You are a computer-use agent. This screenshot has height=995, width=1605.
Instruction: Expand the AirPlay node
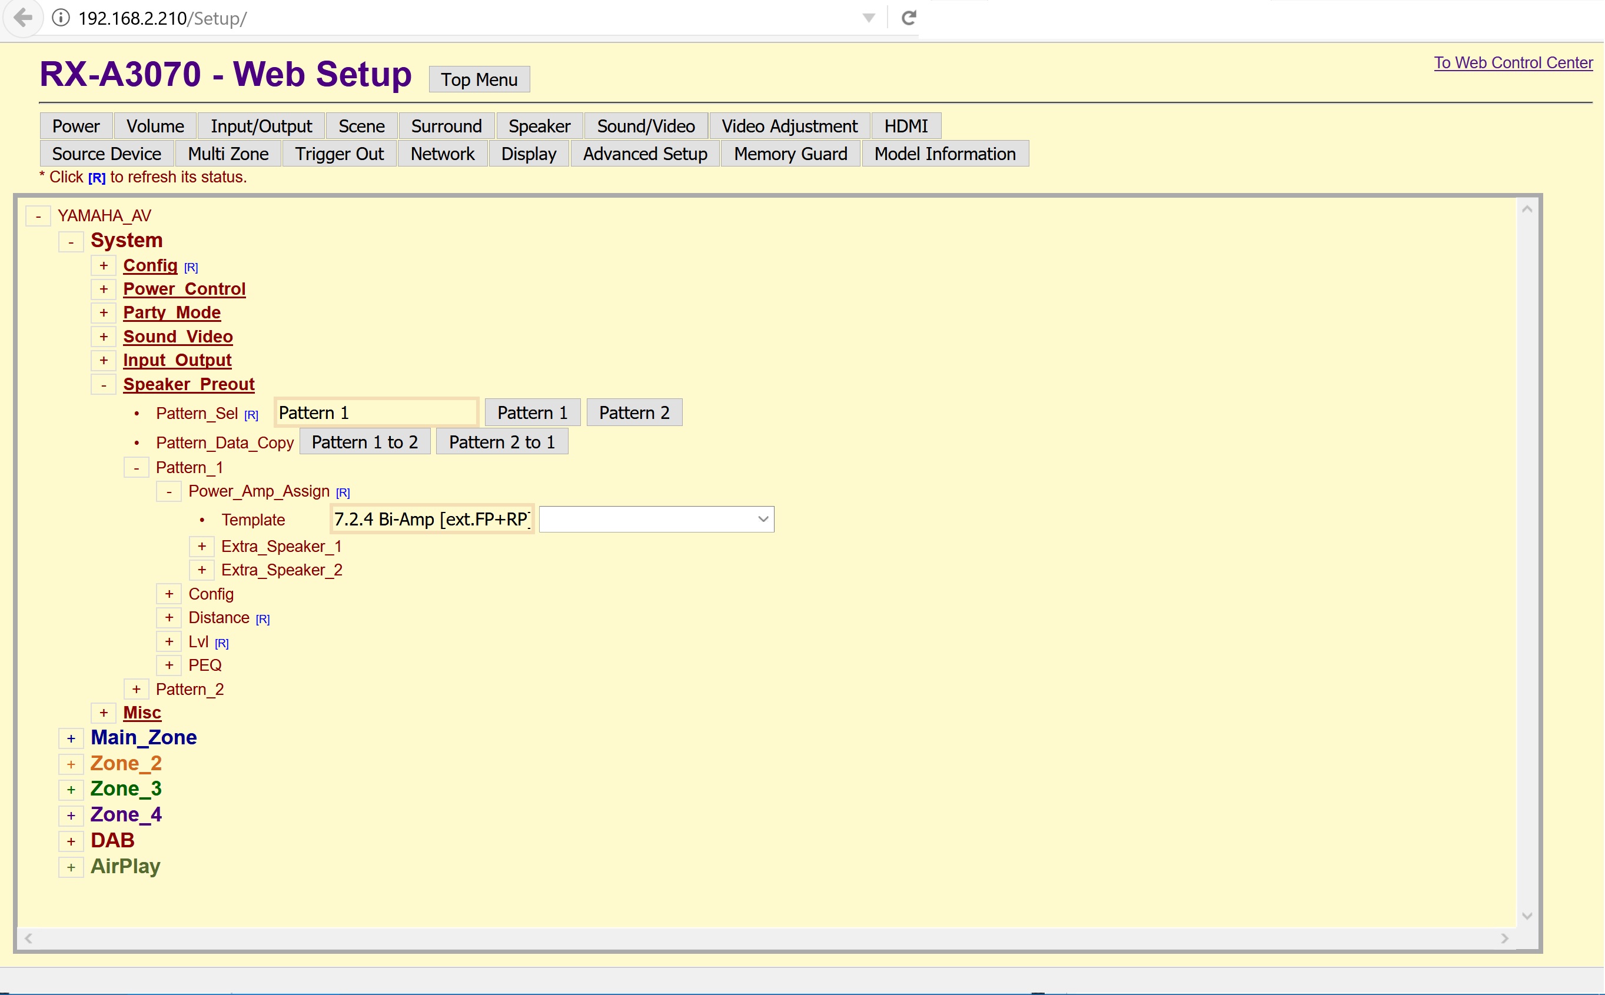point(71,867)
